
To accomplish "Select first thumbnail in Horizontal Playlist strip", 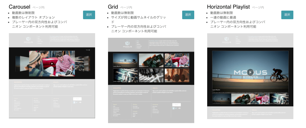I will point(221,99).
